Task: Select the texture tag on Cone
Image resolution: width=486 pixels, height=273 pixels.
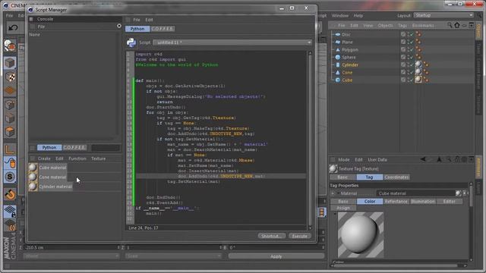Action: tap(418, 72)
